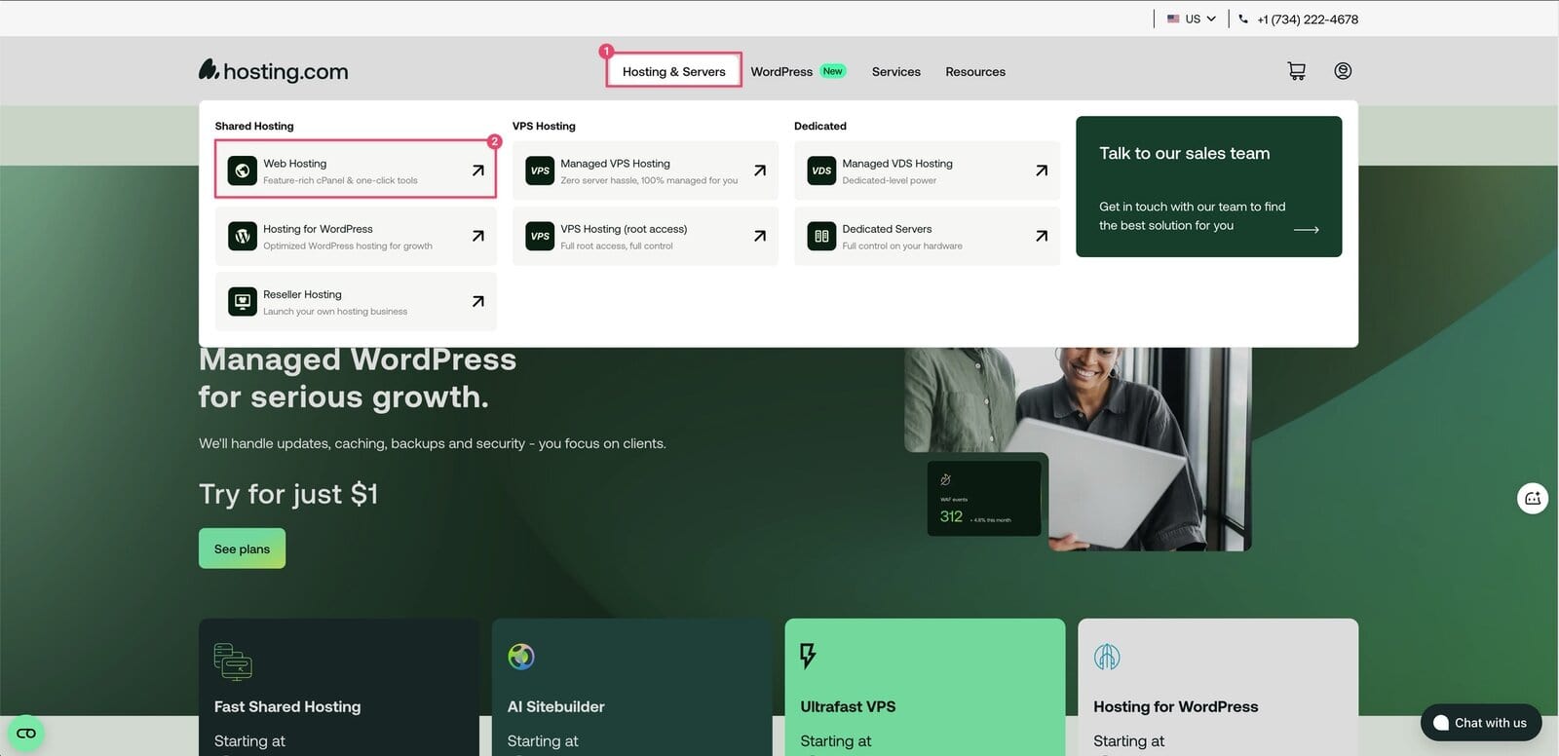Click the arrow beside VPS Hosting (root access)
Image resolution: width=1559 pixels, height=756 pixels.
(760, 236)
